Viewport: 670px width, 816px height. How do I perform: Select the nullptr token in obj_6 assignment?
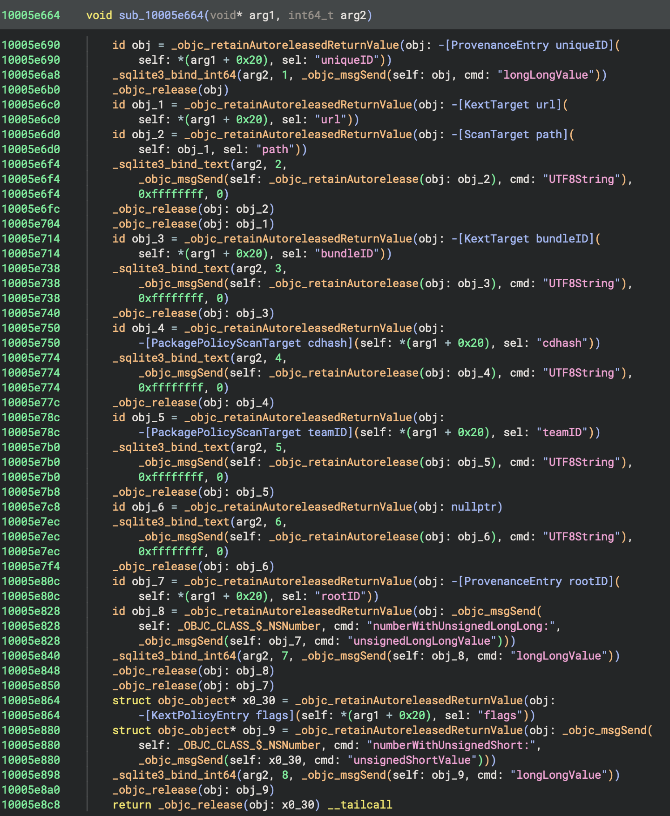pyautogui.click(x=474, y=507)
